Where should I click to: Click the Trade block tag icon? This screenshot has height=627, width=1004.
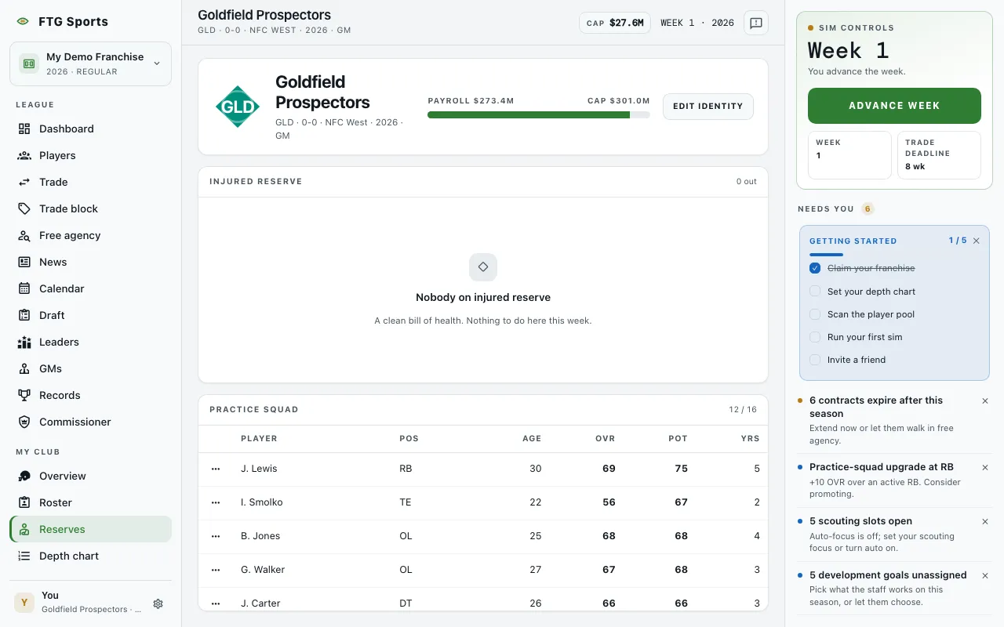point(24,208)
